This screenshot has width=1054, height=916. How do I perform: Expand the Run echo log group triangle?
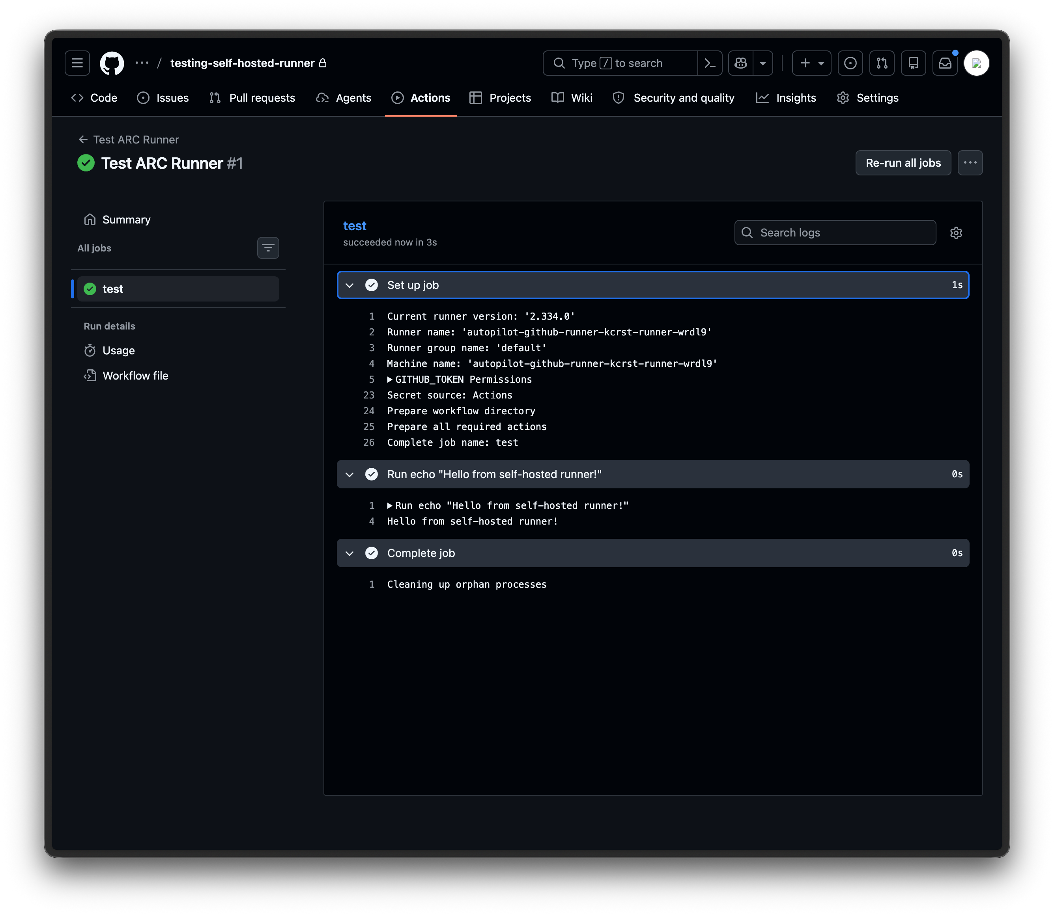[x=390, y=505]
